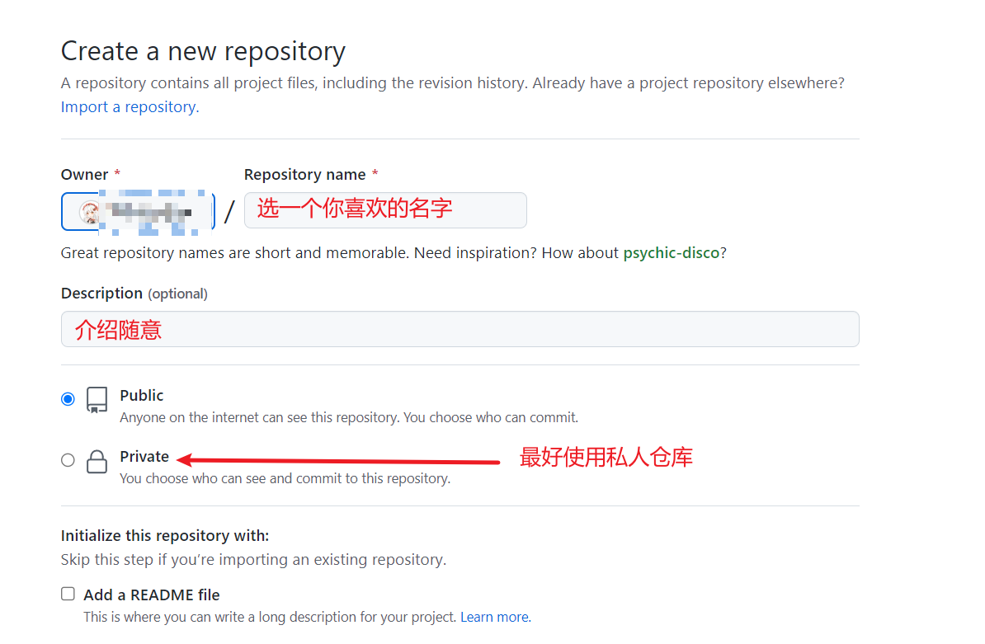Focus the Repository name input field
Viewport: 985px width, 644px height.
385,210
